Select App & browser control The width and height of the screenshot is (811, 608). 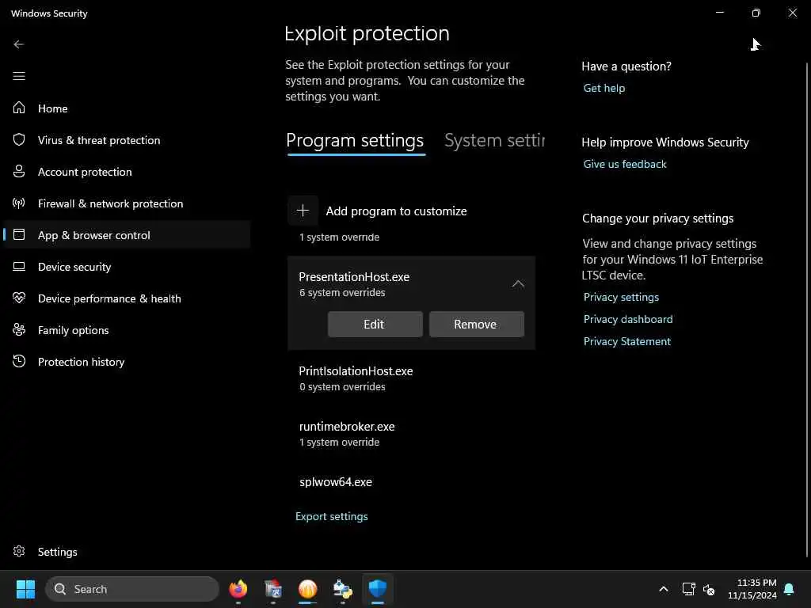[x=127, y=234]
